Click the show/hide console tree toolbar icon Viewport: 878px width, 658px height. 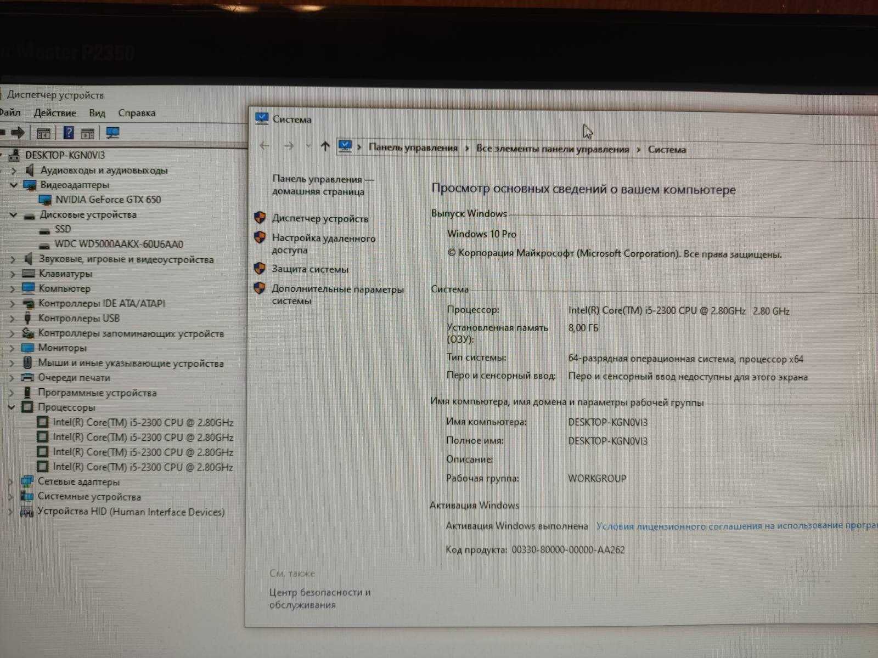(43, 133)
